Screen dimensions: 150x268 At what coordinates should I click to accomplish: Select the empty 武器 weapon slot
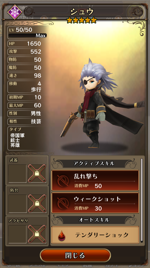pyautogui.click(x=18, y=174)
